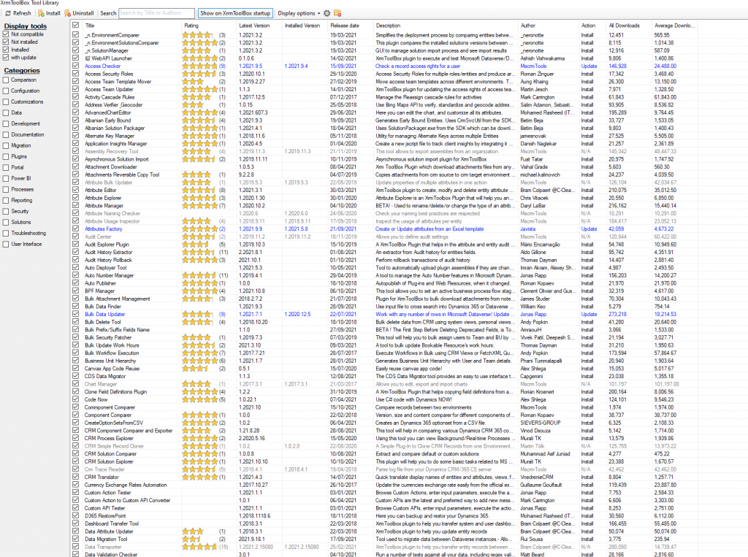Click the folder icon beside the gear
The height and width of the screenshot is (557, 748).
[x=337, y=13]
